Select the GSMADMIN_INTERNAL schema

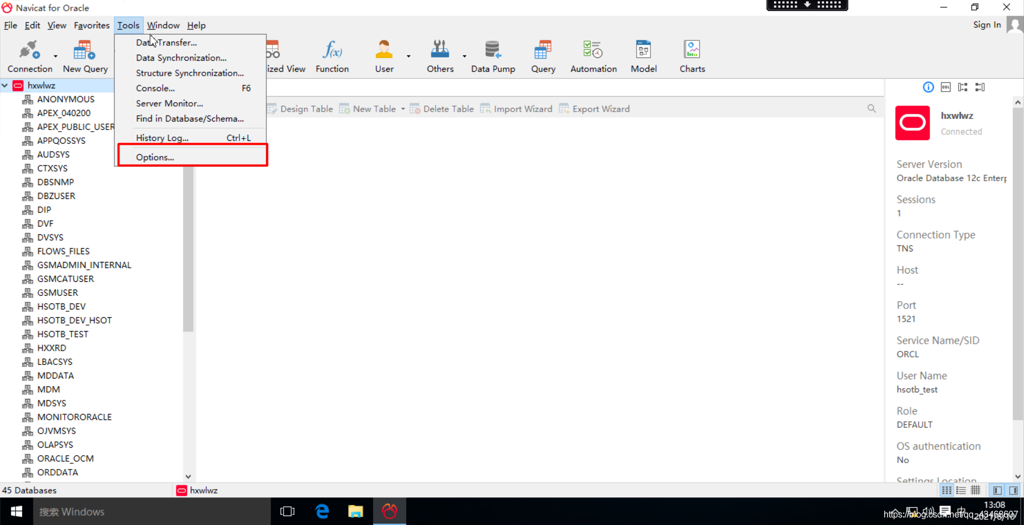(x=84, y=265)
